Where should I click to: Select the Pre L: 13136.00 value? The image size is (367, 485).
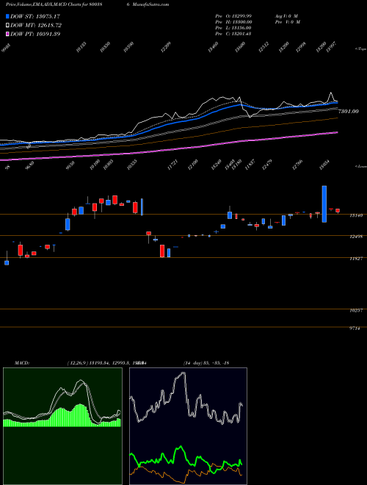coord(234,28)
